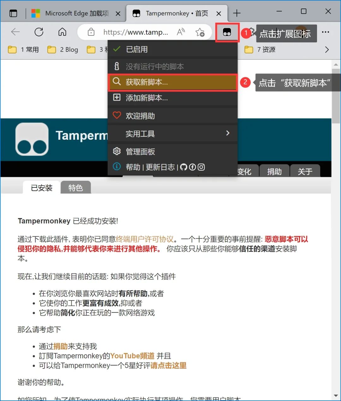Open the GitHub icon in menu

click(183, 167)
